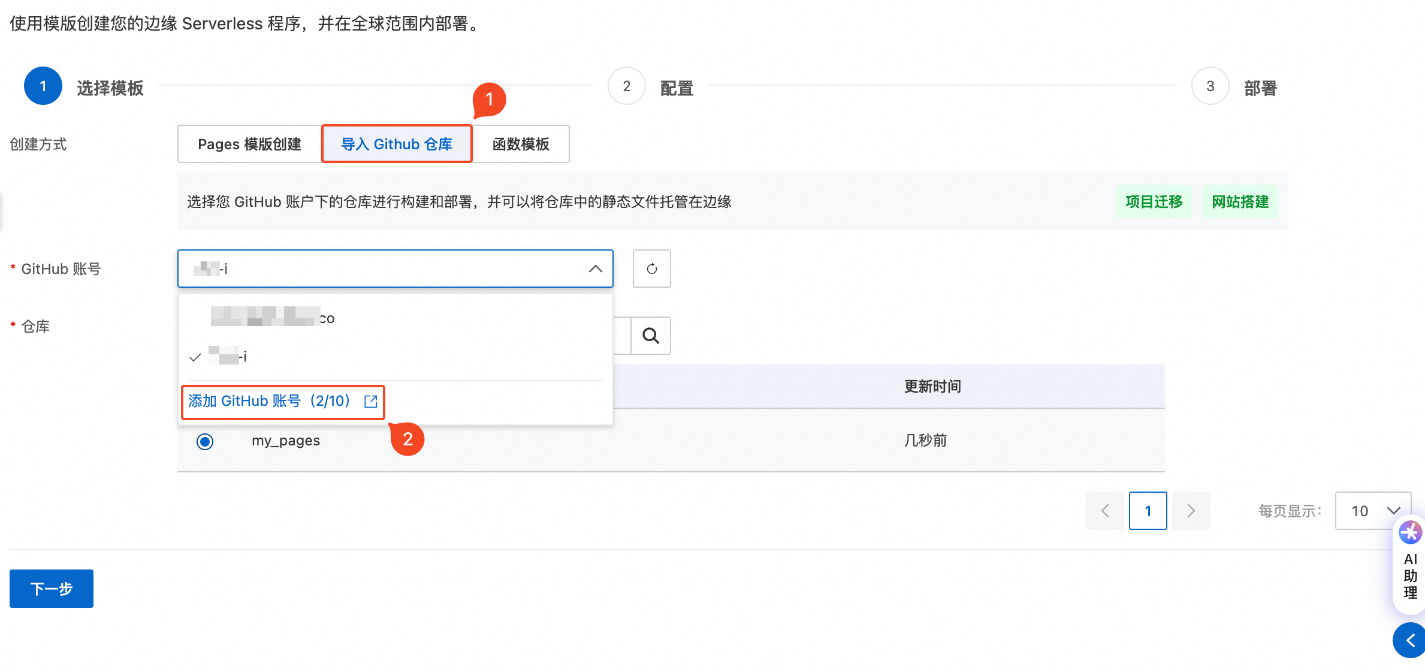Click the refresh GitHub accounts icon
The image size is (1425, 669).
click(x=651, y=269)
